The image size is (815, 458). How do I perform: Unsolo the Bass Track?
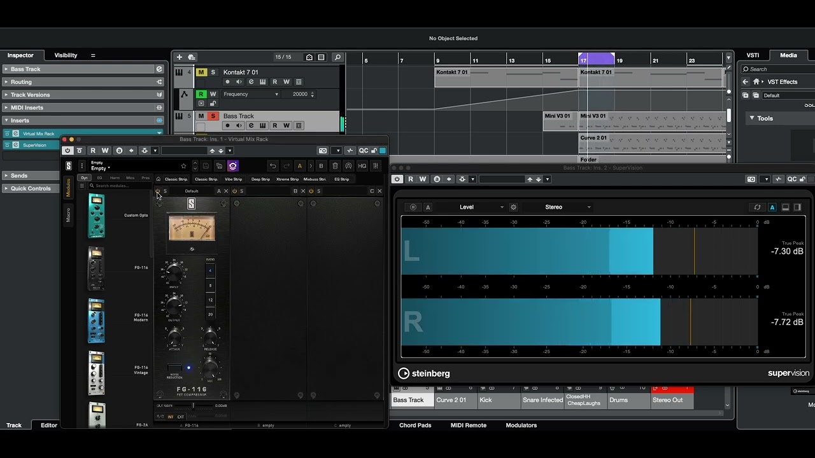tap(213, 116)
